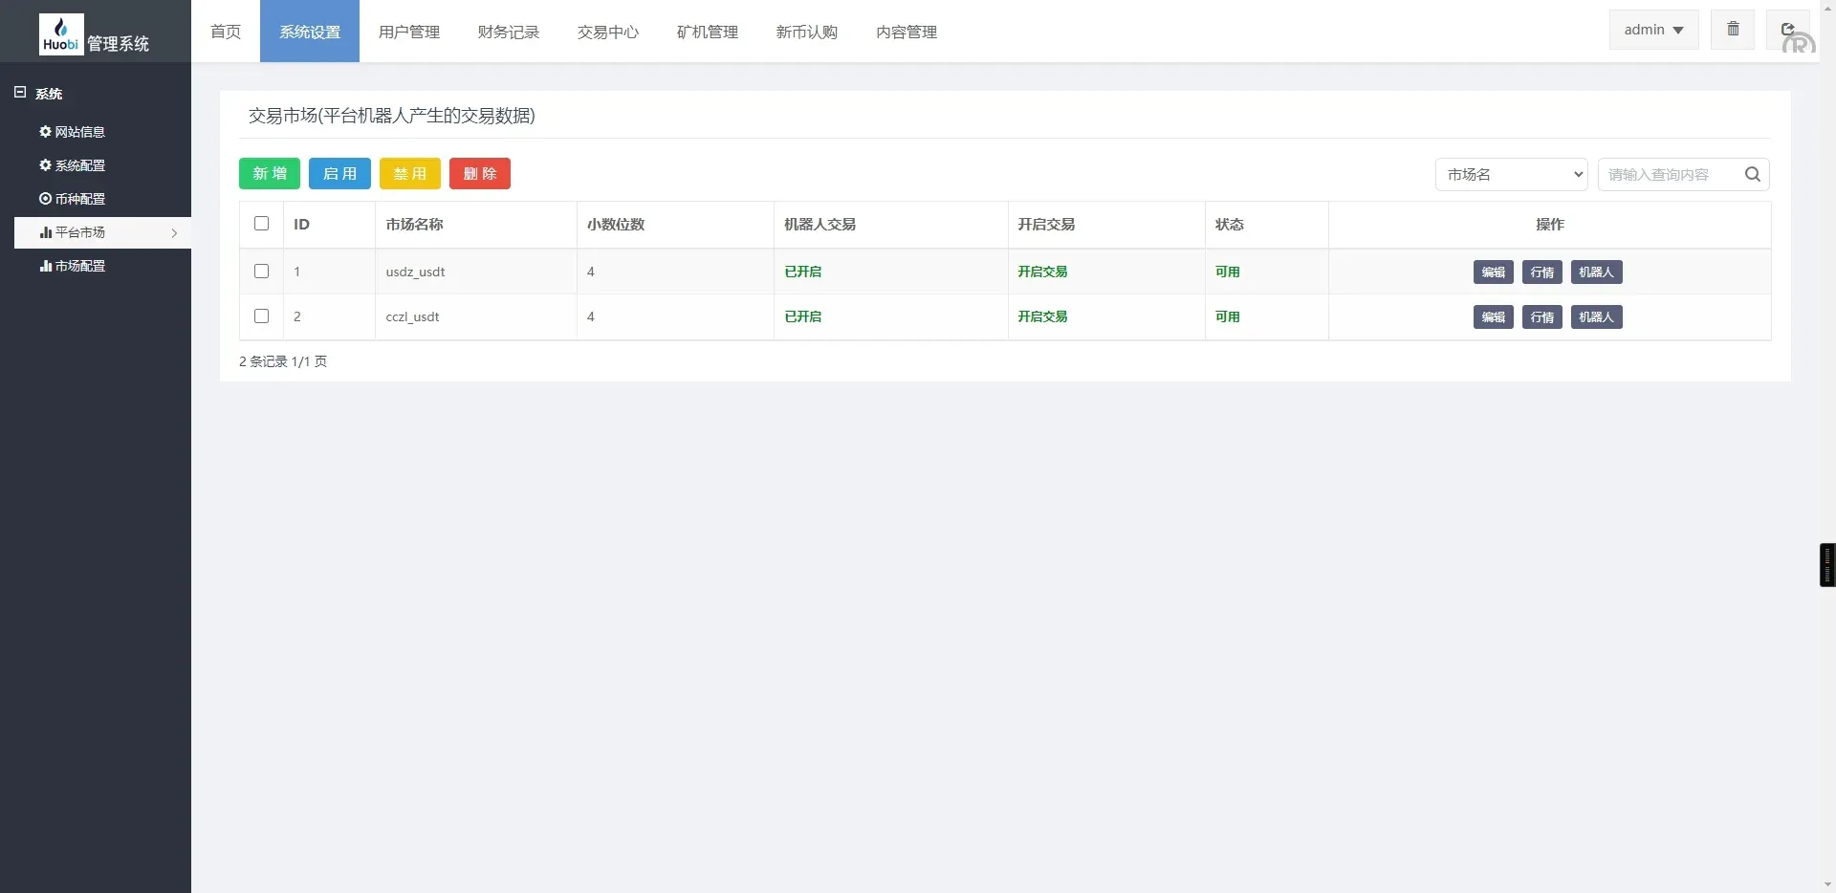Select the 系统配置 gear icon in sidebar
This screenshot has height=893, width=1836.
tap(44, 164)
